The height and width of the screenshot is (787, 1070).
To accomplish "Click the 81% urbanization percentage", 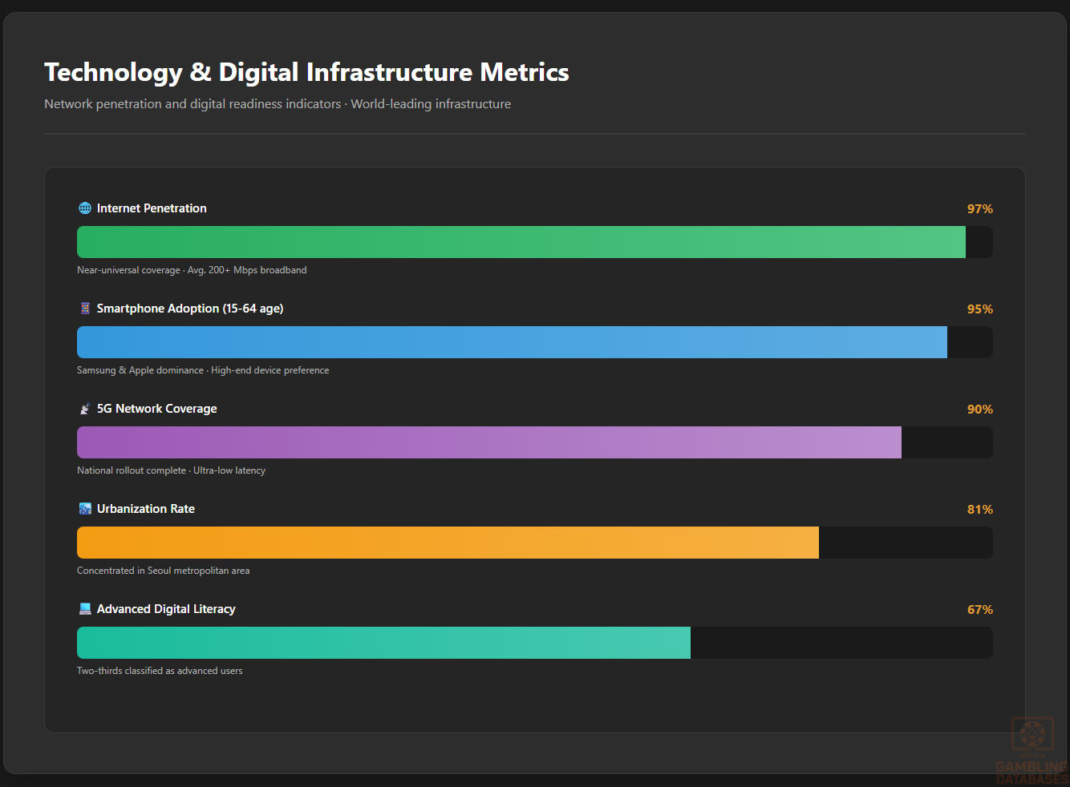I will (979, 510).
